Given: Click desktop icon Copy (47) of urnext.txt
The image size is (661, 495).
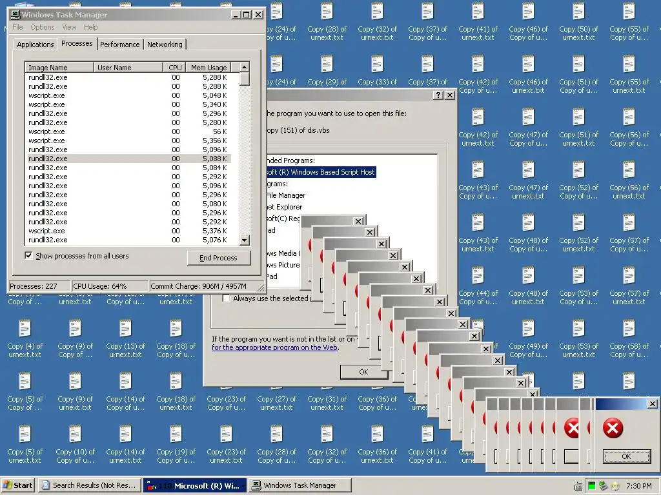Looking at the screenshot, I should 528,180.
